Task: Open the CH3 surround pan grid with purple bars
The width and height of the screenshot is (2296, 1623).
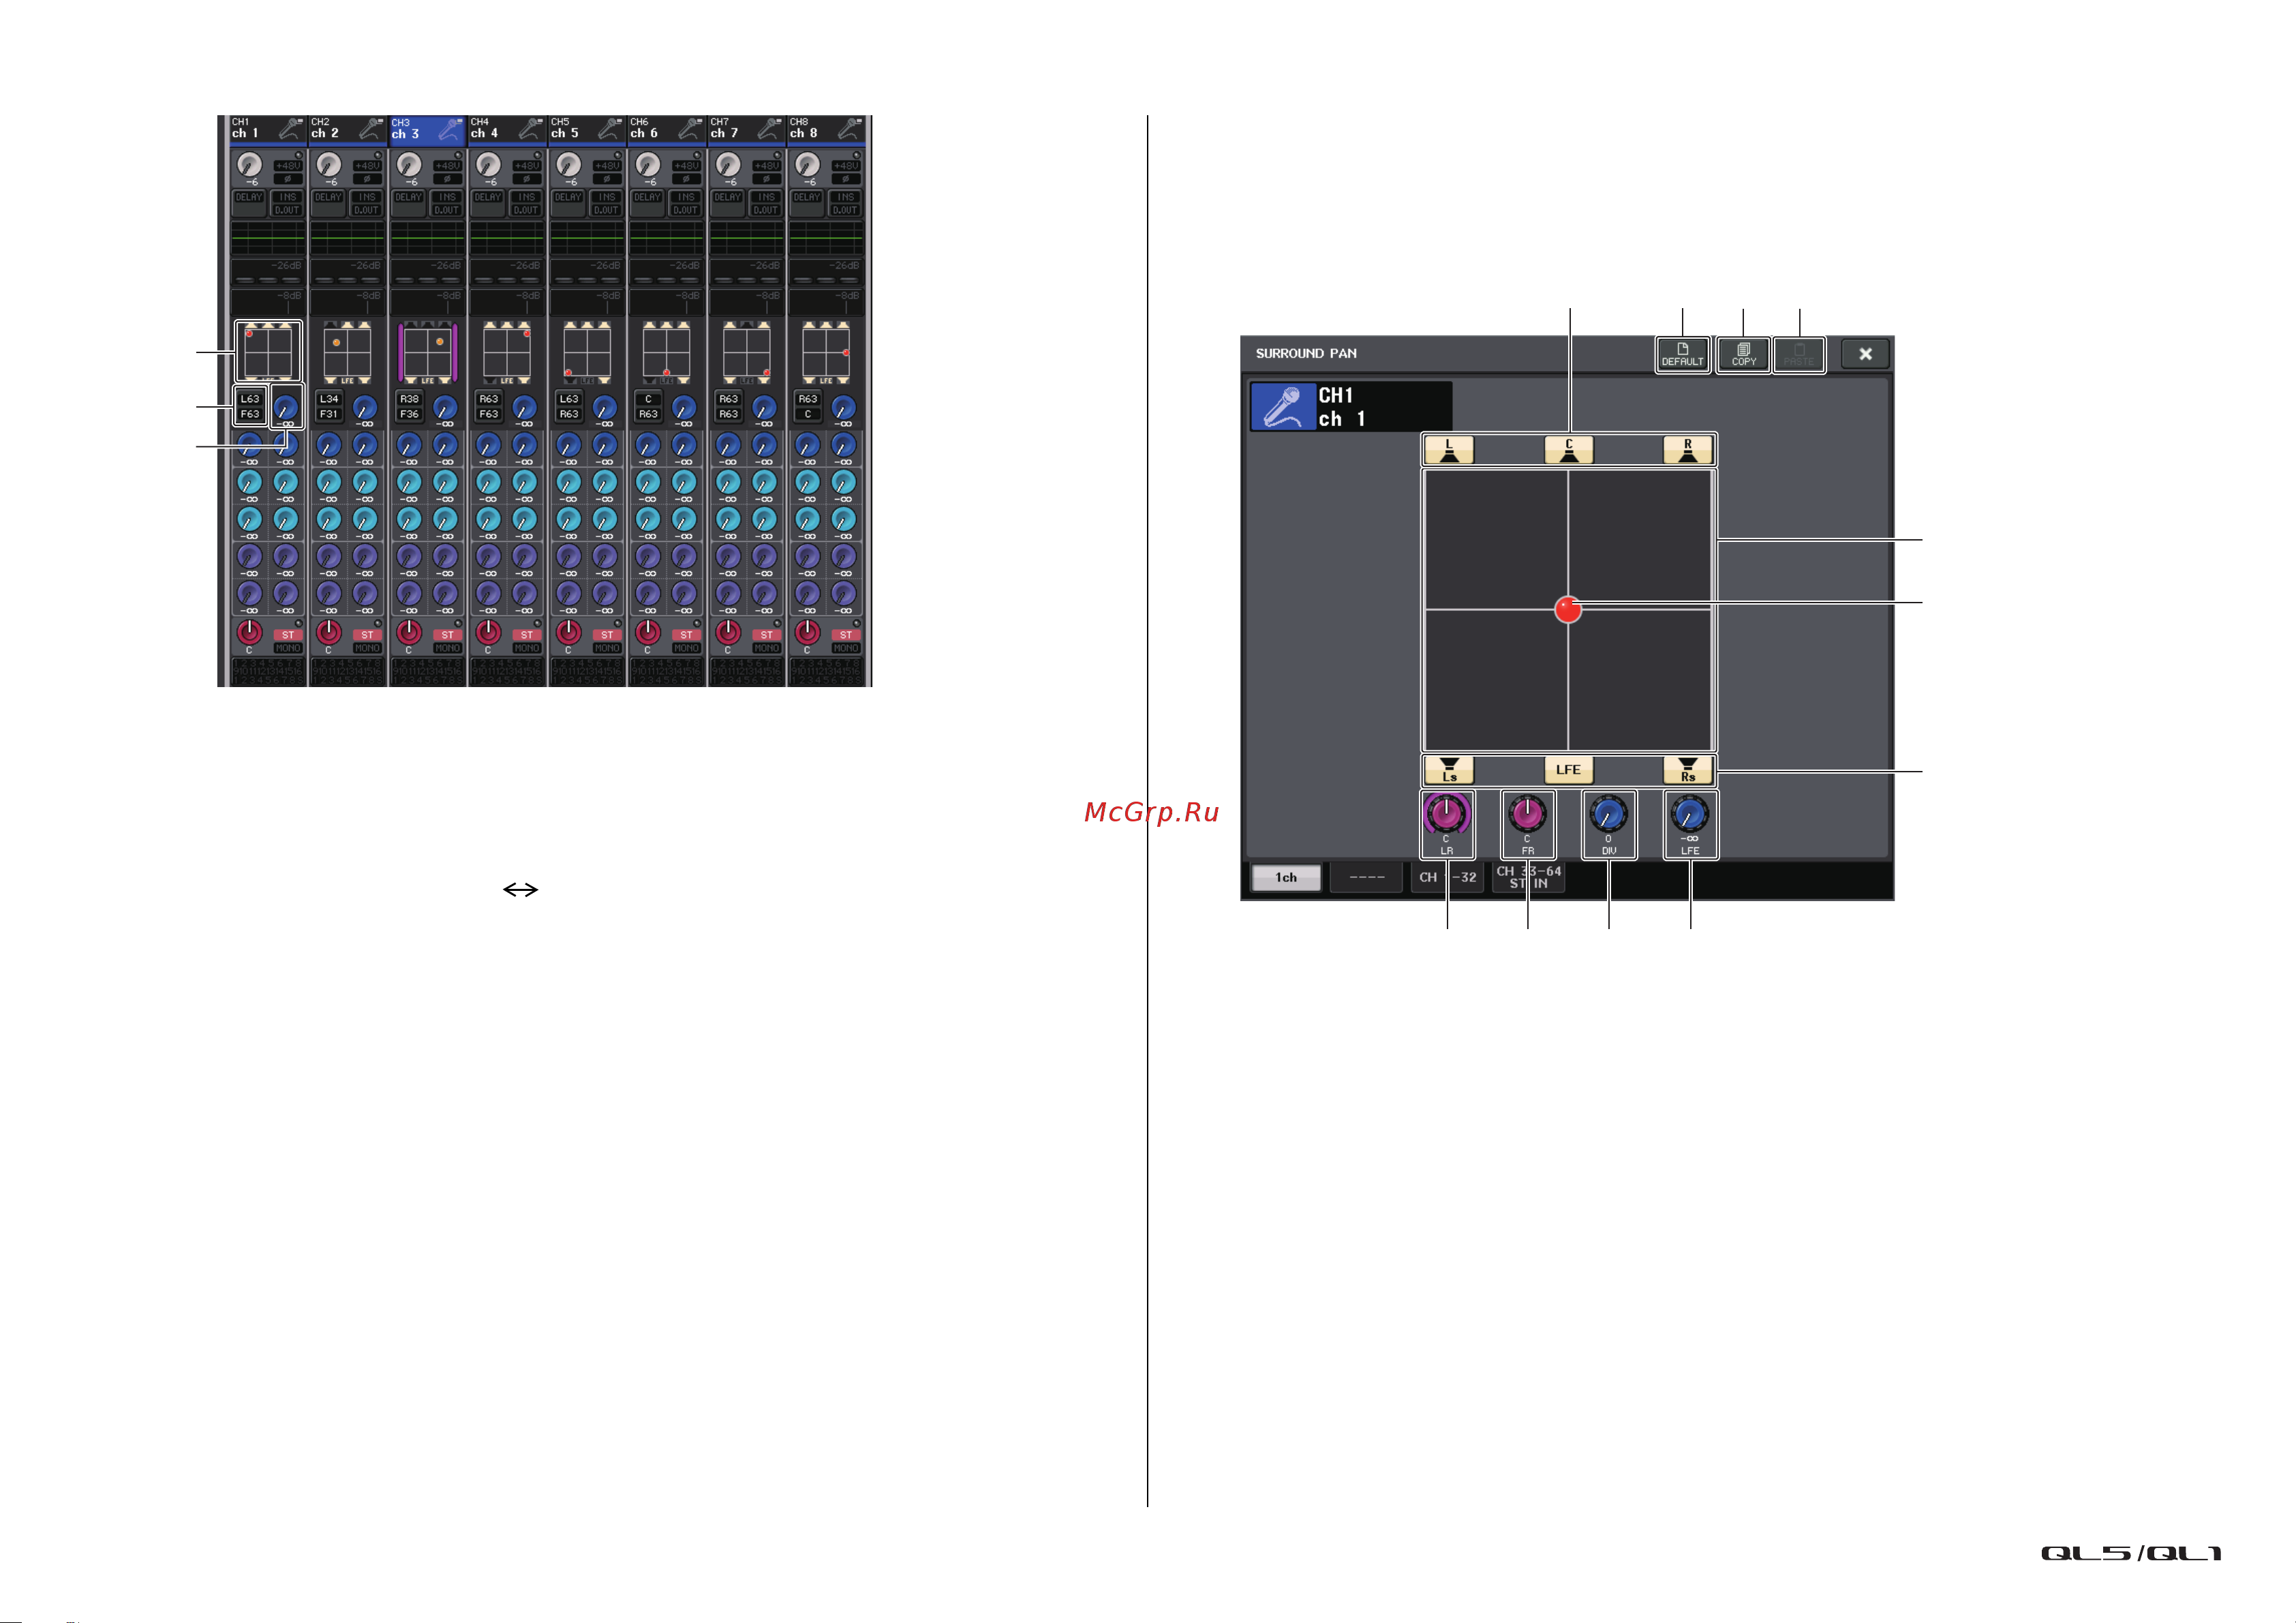Action: 427,352
